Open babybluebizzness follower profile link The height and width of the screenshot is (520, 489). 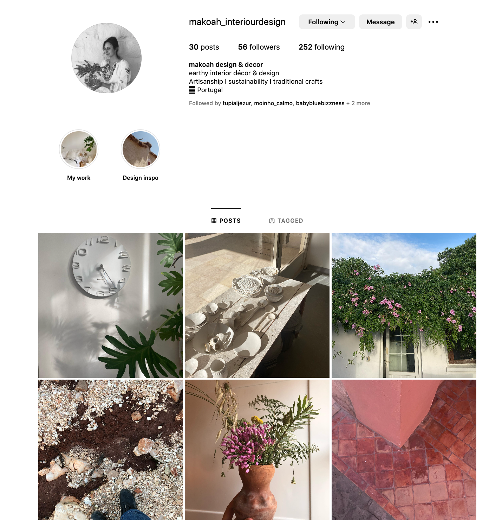click(x=320, y=103)
